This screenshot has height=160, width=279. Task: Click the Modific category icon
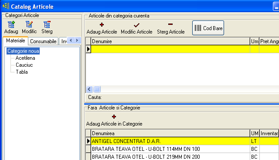(x=29, y=24)
